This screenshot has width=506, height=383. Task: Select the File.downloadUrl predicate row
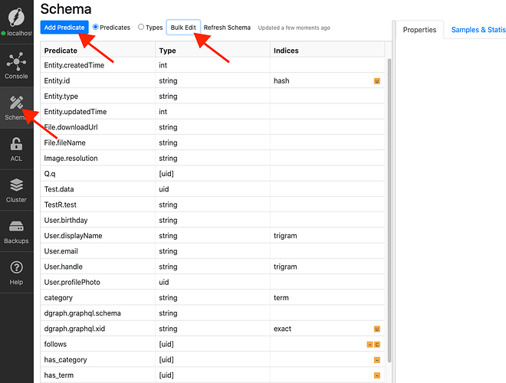click(212, 127)
